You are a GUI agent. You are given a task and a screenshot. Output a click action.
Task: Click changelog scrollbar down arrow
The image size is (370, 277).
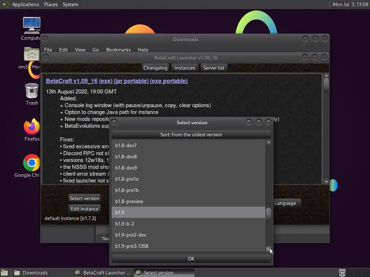(326, 181)
